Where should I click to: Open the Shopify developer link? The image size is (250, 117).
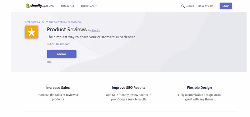(x=96, y=30)
